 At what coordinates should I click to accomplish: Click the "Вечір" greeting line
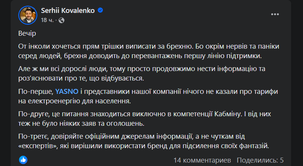coord(27,33)
